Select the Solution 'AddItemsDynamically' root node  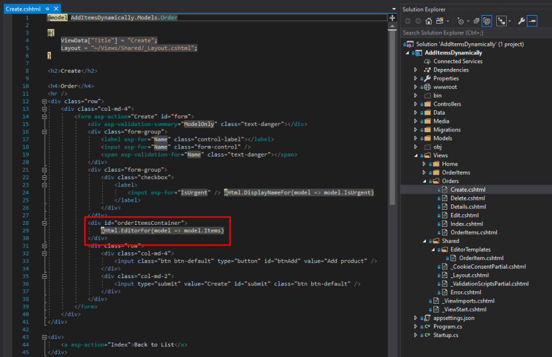tap(470, 44)
